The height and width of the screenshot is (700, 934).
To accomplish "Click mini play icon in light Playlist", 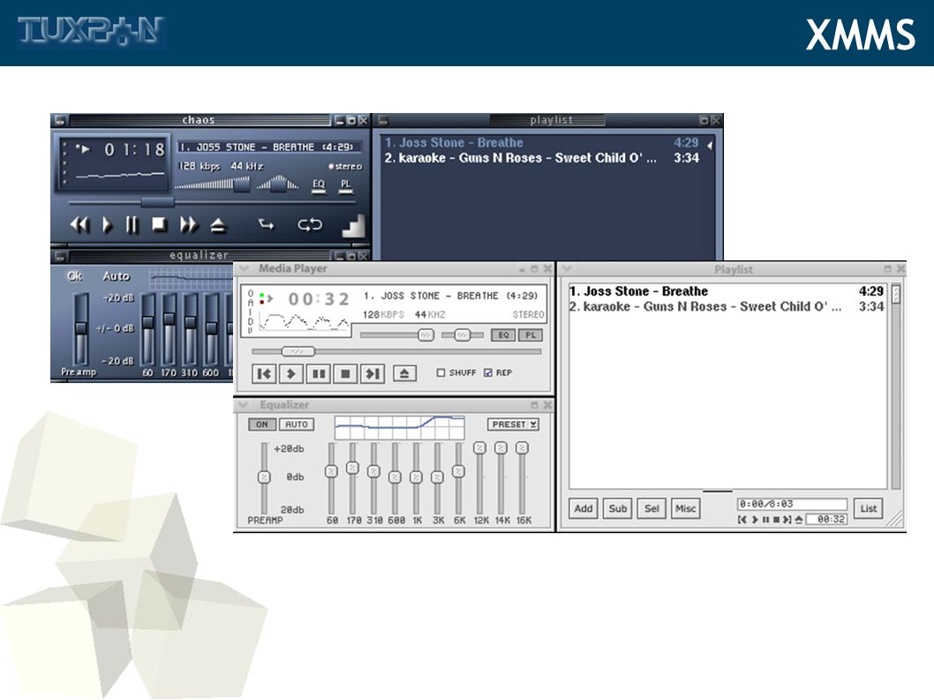I will [x=755, y=520].
